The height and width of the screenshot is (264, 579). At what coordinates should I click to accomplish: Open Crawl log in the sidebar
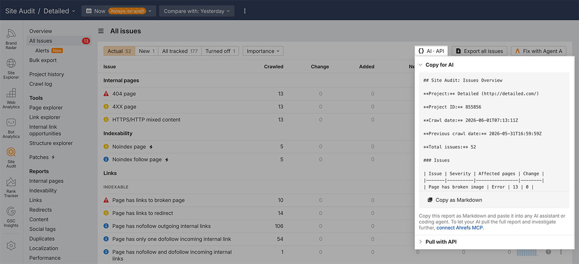(41, 84)
